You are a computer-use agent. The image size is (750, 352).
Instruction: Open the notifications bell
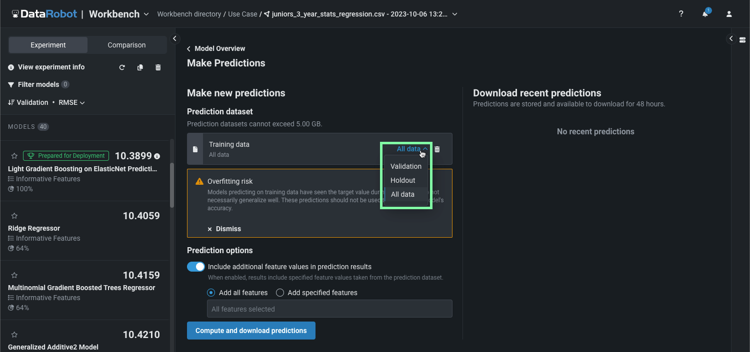click(x=705, y=14)
